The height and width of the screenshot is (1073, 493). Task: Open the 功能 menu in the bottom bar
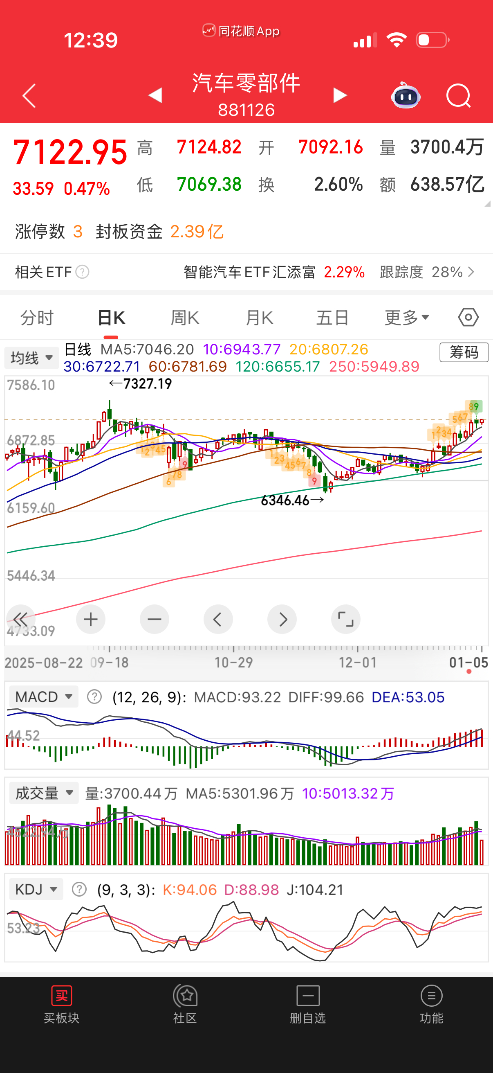pos(431,1004)
